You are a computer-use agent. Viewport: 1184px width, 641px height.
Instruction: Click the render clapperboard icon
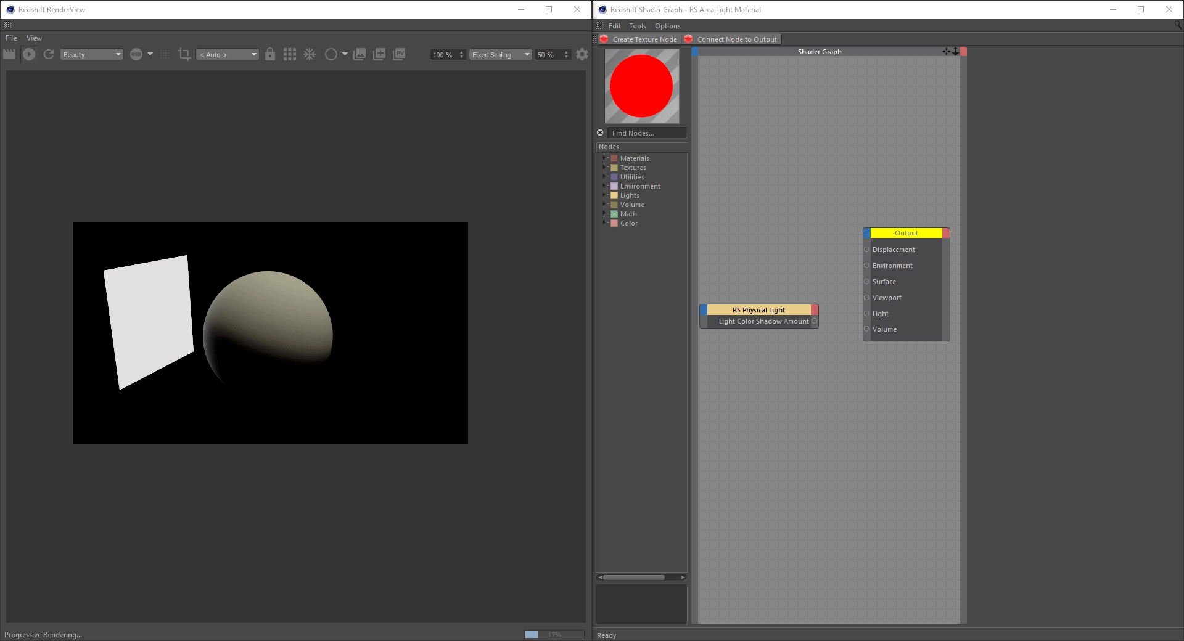click(9, 54)
